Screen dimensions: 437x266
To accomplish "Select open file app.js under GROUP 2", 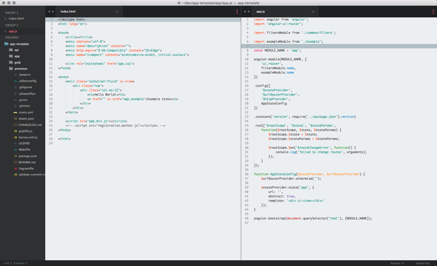I will tap(13, 31).
